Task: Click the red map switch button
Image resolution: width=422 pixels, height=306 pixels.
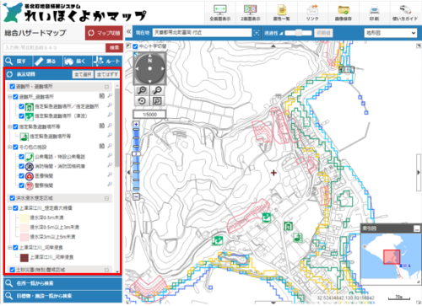Action: pos(104,33)
